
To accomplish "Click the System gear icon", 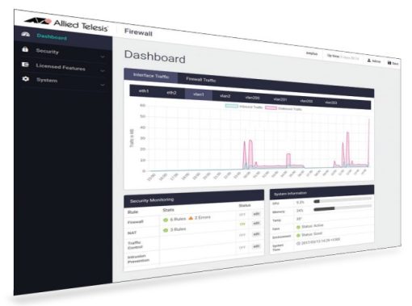I will pyautogui.click(x=25, y=78).
